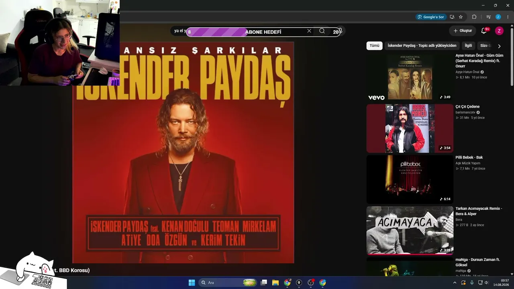Open the first Chrome icon on the taskbar
The height and width of the screenshot is (289, 514).
tap(287, 283)
